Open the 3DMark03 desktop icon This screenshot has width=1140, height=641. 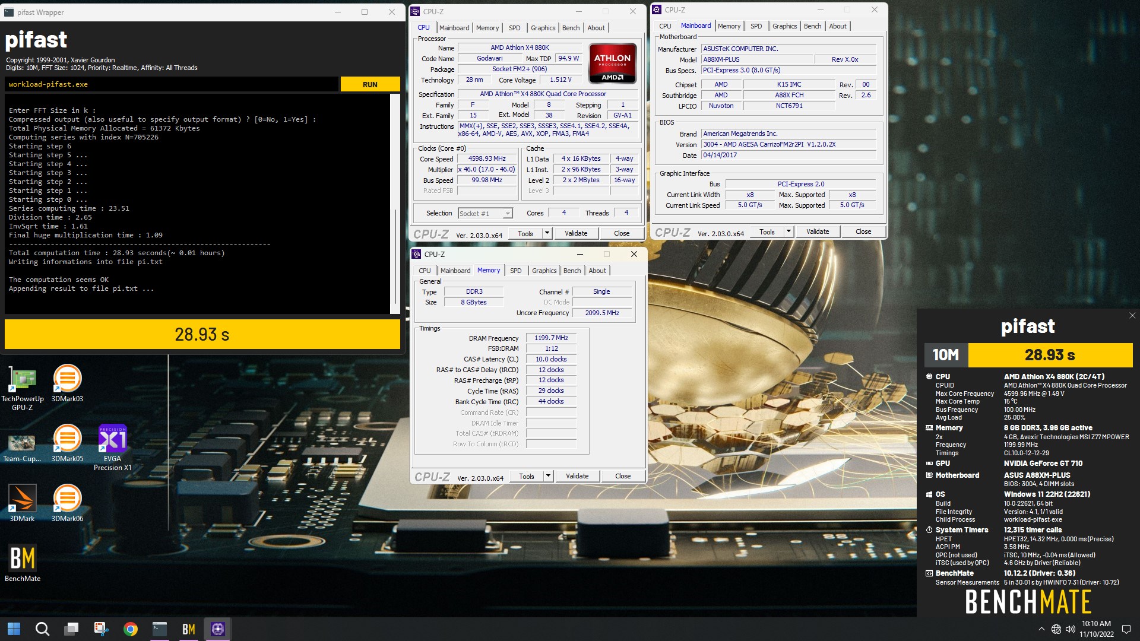[67, 383]
